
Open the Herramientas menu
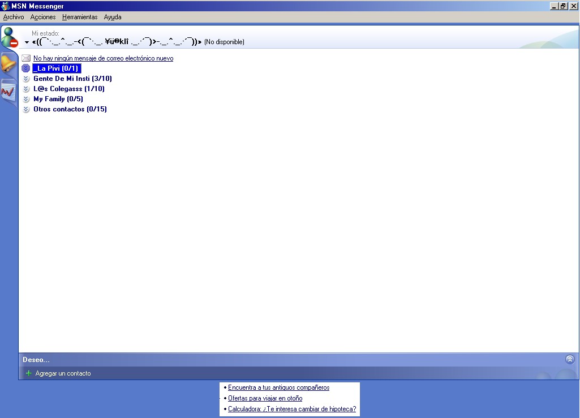point(80,17)
